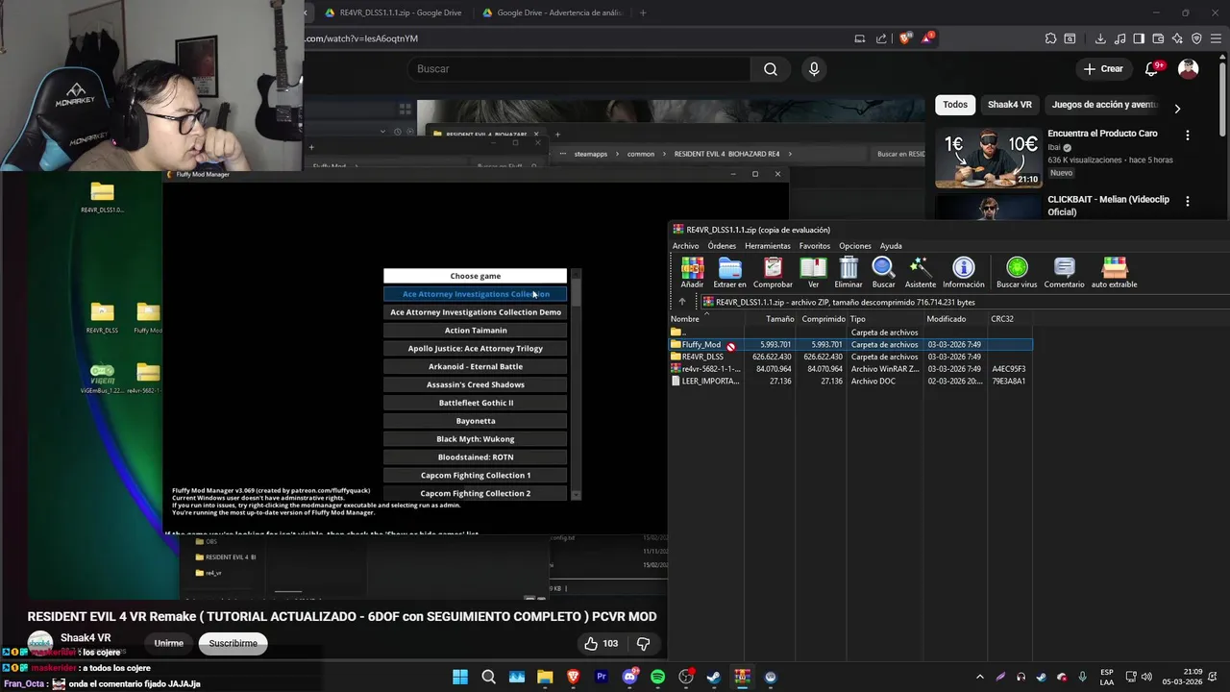
Task: Toggle the browser sidebar panel icon
Action: (x=1139, y=38)
